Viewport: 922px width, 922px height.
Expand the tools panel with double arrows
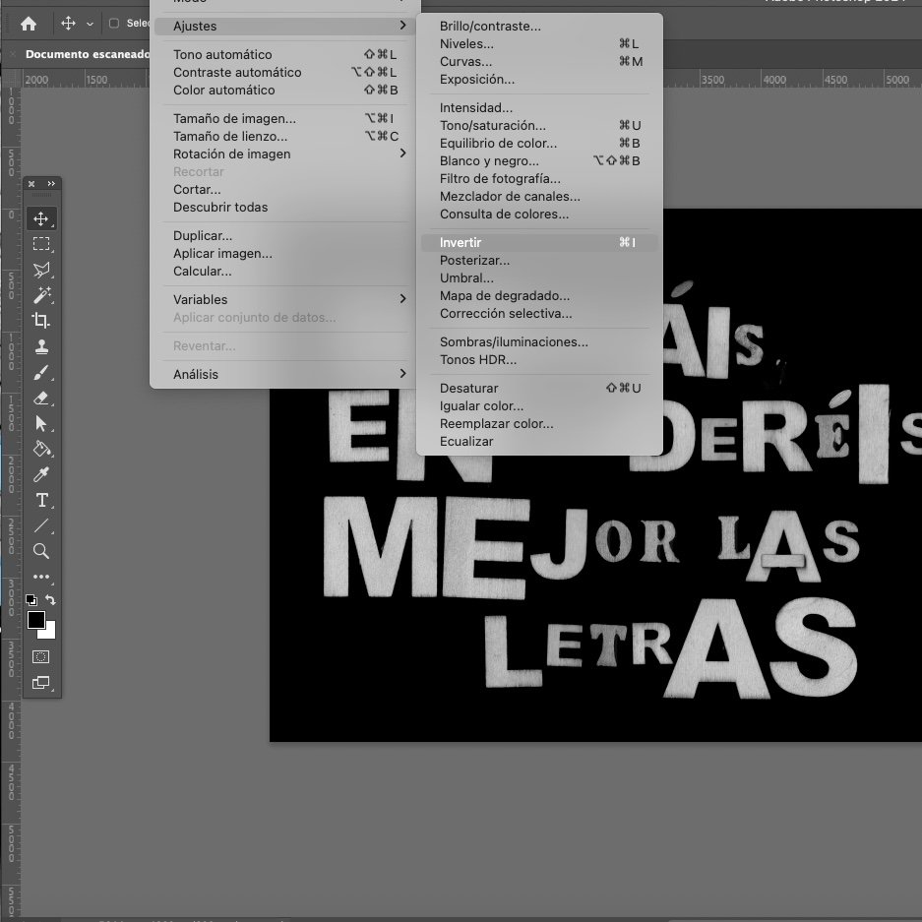[x=51, y=184]
